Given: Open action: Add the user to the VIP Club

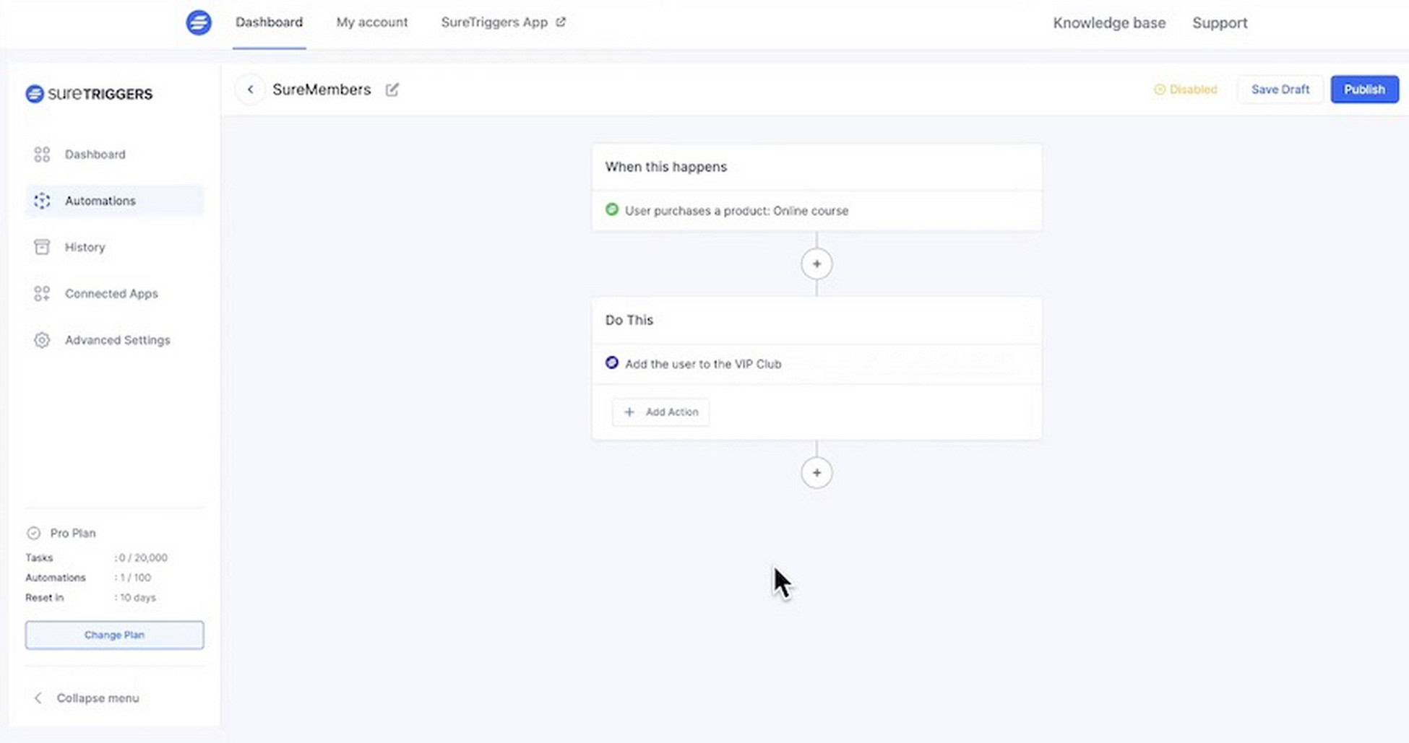Looking at the screenshot, I should click(816, 364).
